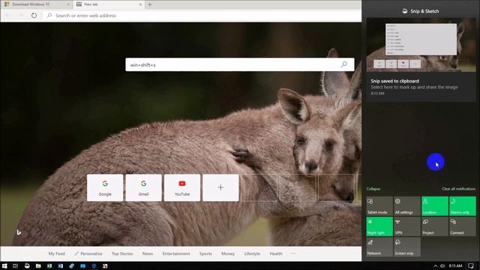Open the Snip & Sketch taskbar icon

(x=27, y=265)
